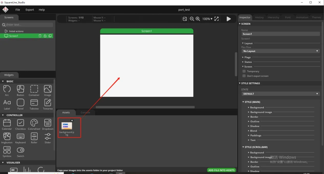Click the Play simulation button

point(229,19)
